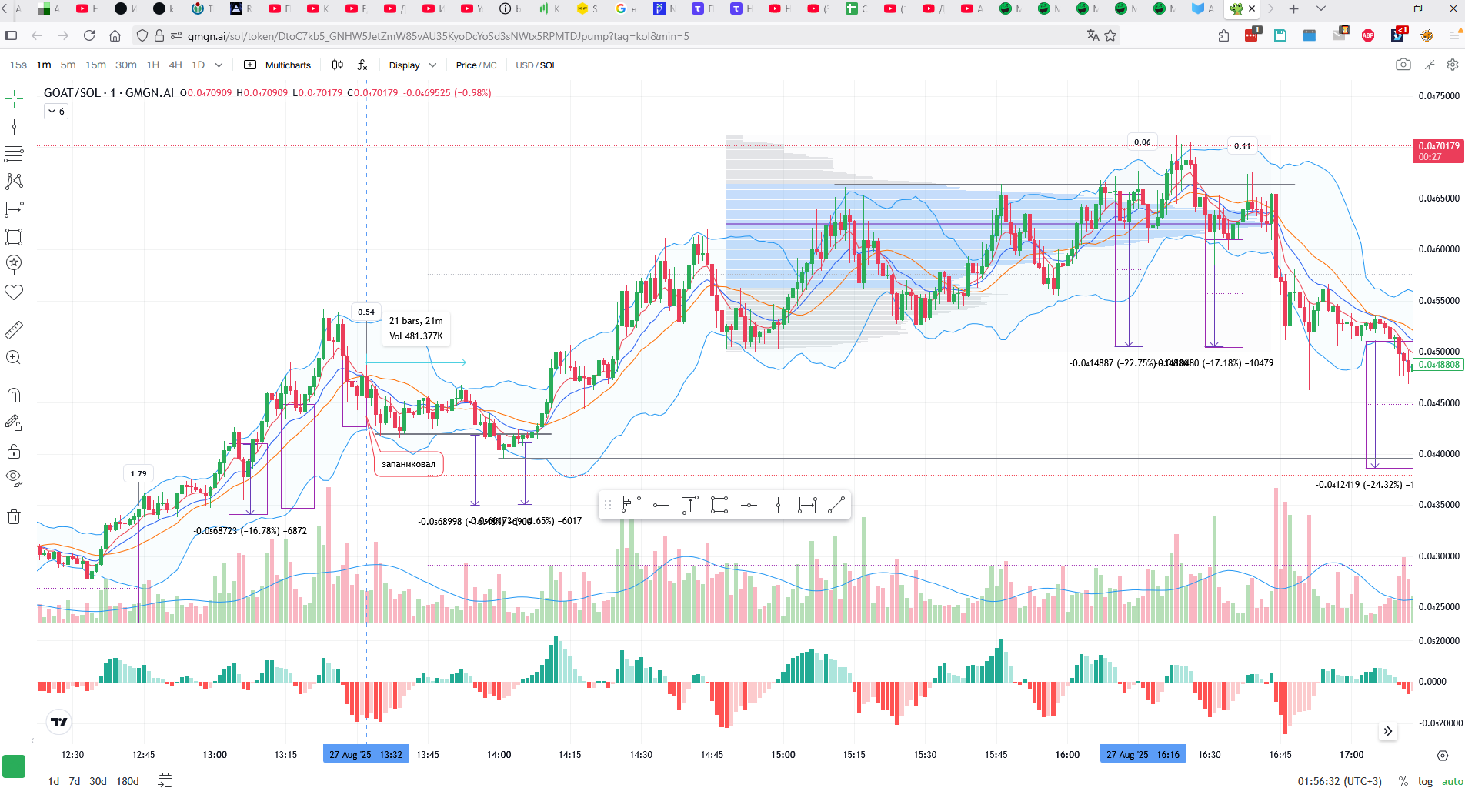Pick horizontal ray tool in floating toolbar
This screenshot has height=788, width=1465.
click(661, 505)
